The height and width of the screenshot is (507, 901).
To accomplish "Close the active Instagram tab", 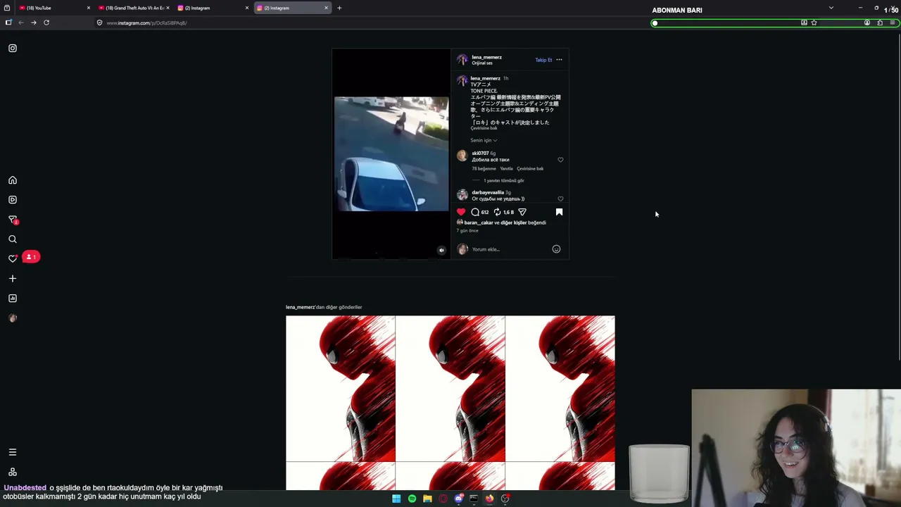I will 326,8.
